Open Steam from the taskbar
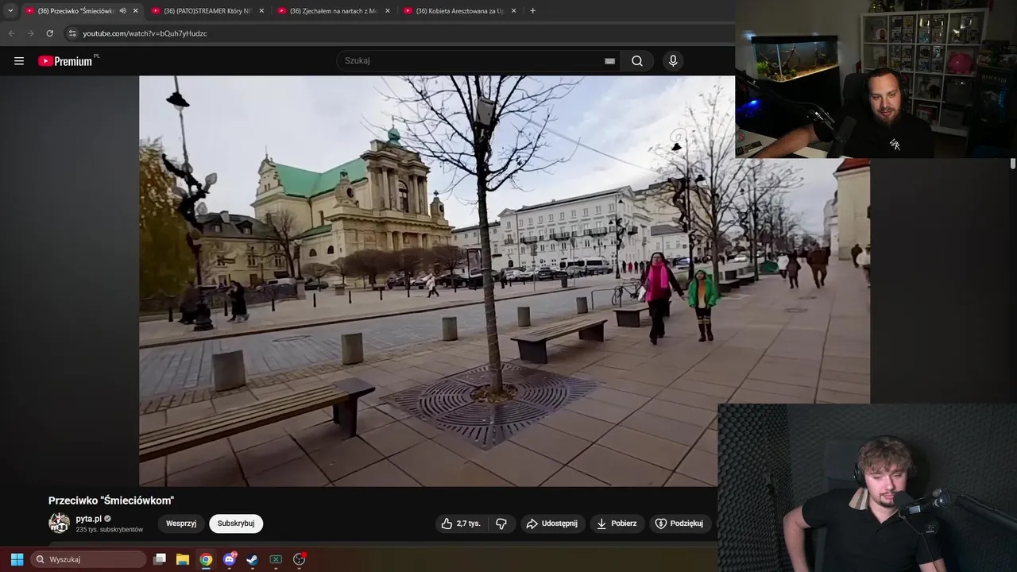 pos(252,559)
